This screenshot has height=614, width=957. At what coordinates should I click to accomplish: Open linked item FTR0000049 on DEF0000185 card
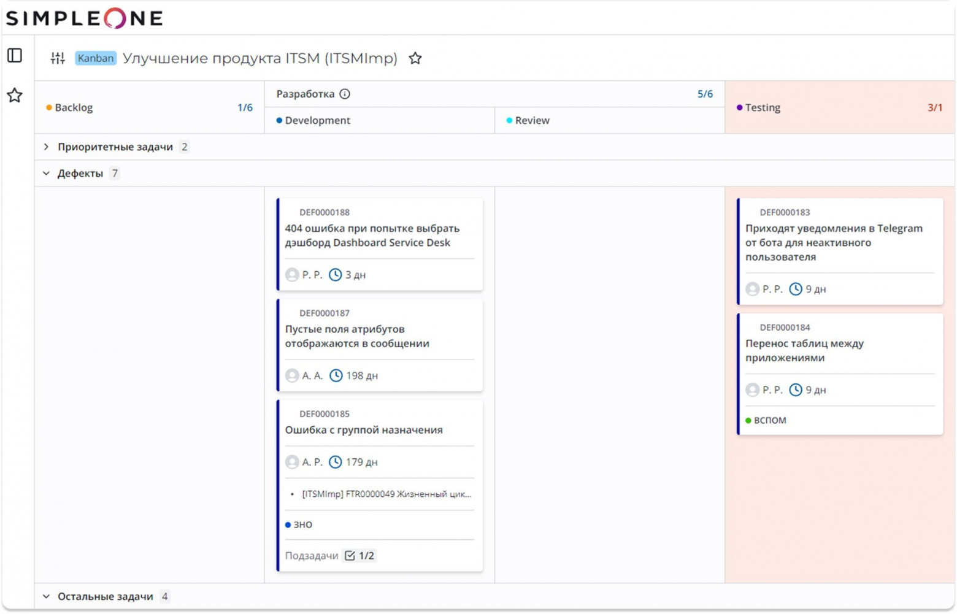coord(386,494)
